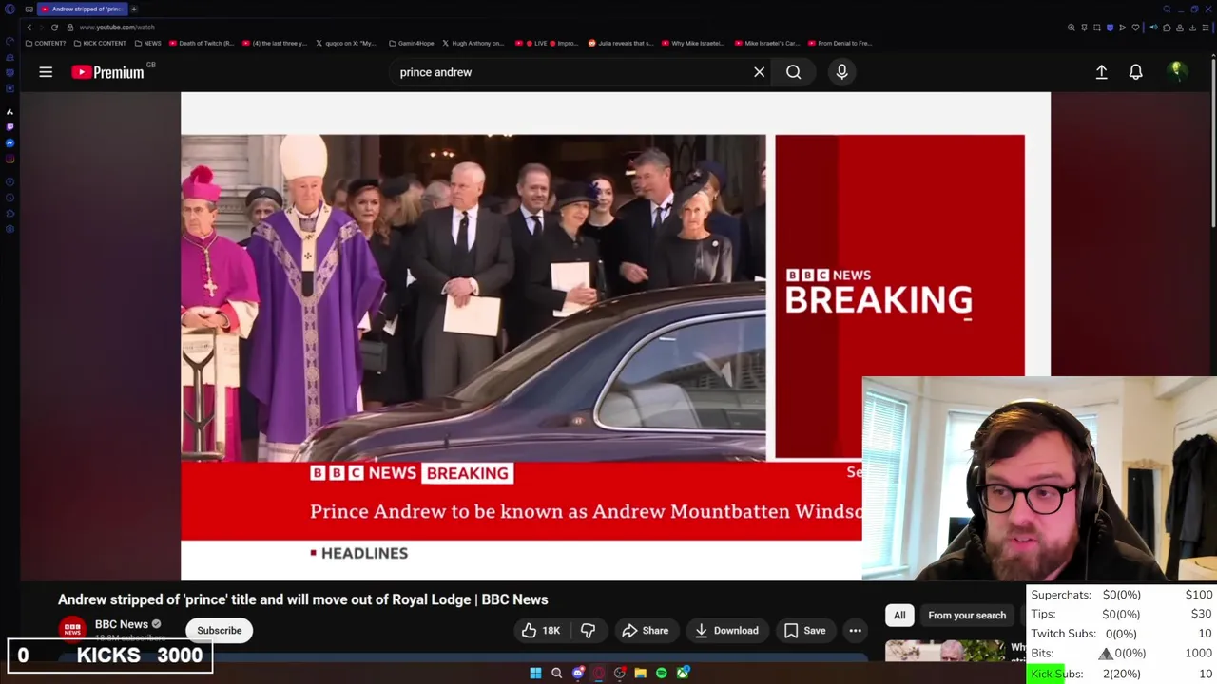Reload the current page
The height and width of the screenshot is (684, 1217).
[x=54, y=28]
